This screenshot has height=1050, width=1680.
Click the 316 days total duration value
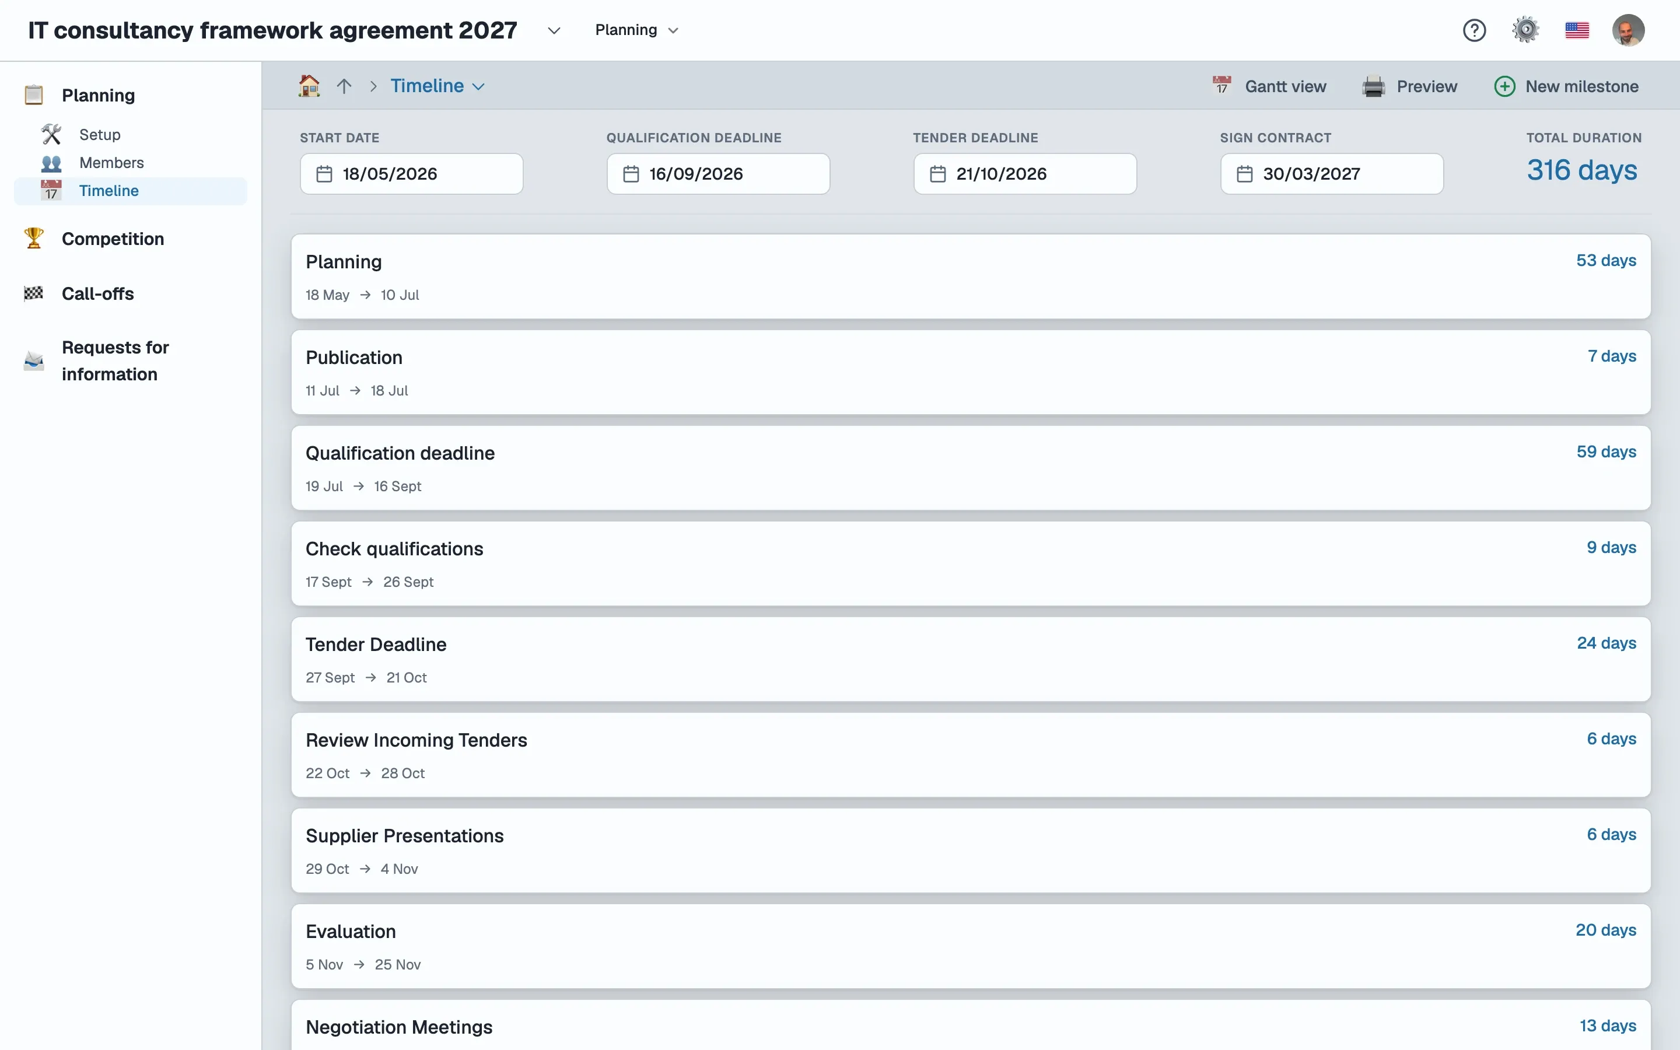1581,170
